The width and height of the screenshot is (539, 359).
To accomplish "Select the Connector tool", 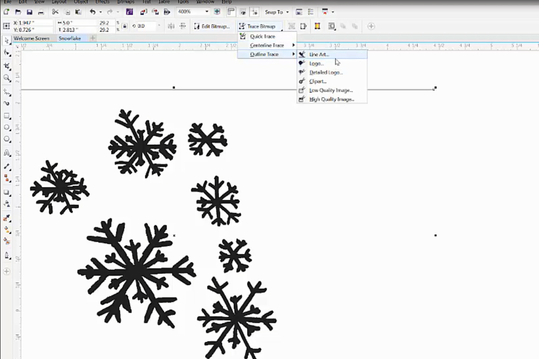I will pyautogui.click(x=7, y=178).
